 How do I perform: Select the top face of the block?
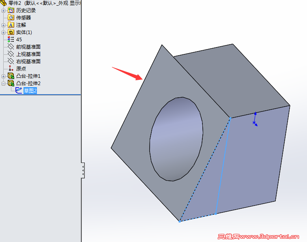tap(231, 80)
